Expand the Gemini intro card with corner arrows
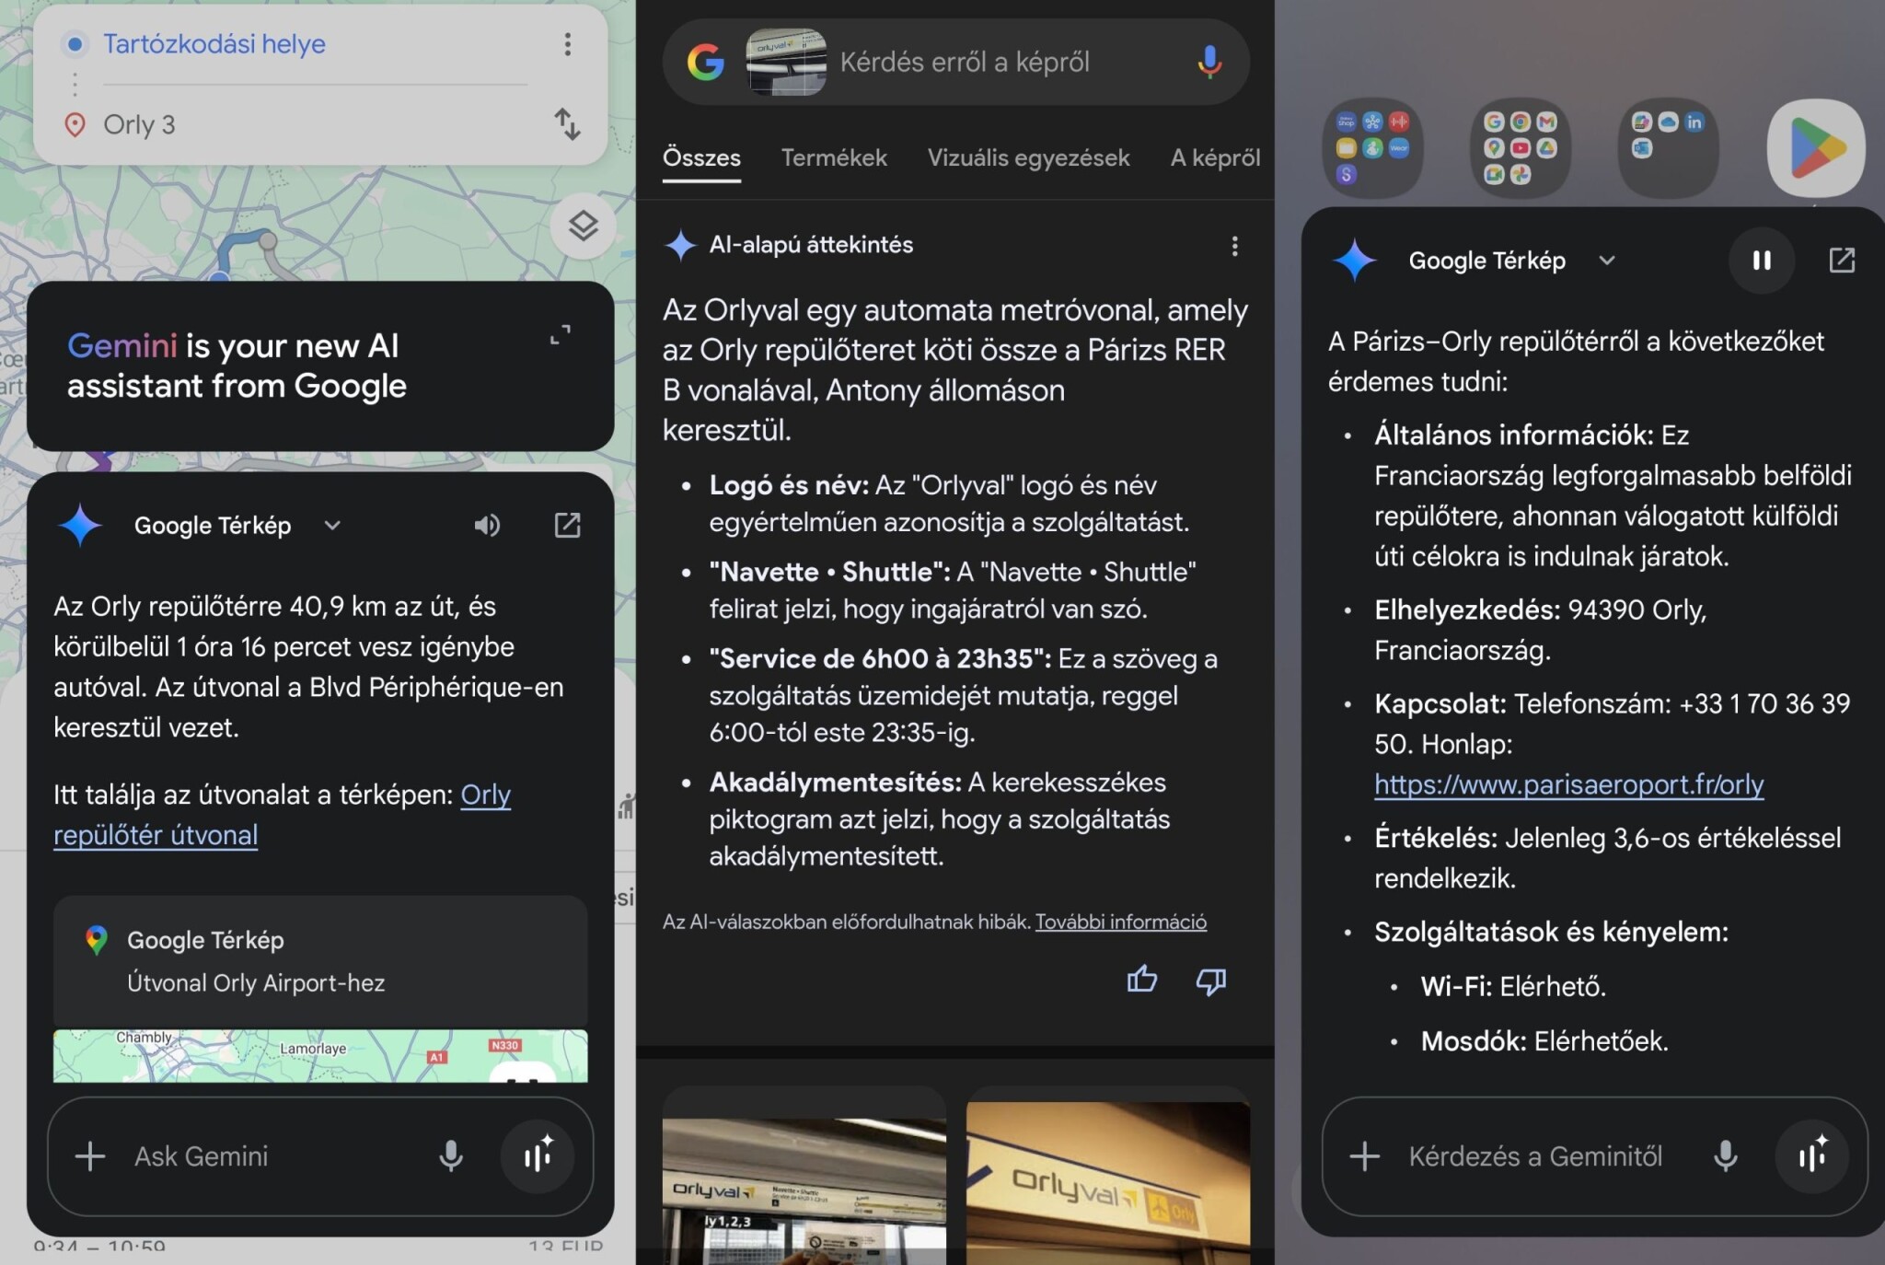 coord(560,334)
